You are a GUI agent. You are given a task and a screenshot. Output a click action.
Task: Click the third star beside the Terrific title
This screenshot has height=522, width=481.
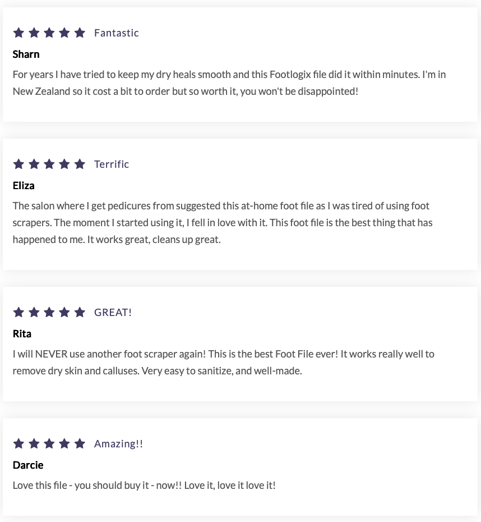tap(49, 164)
